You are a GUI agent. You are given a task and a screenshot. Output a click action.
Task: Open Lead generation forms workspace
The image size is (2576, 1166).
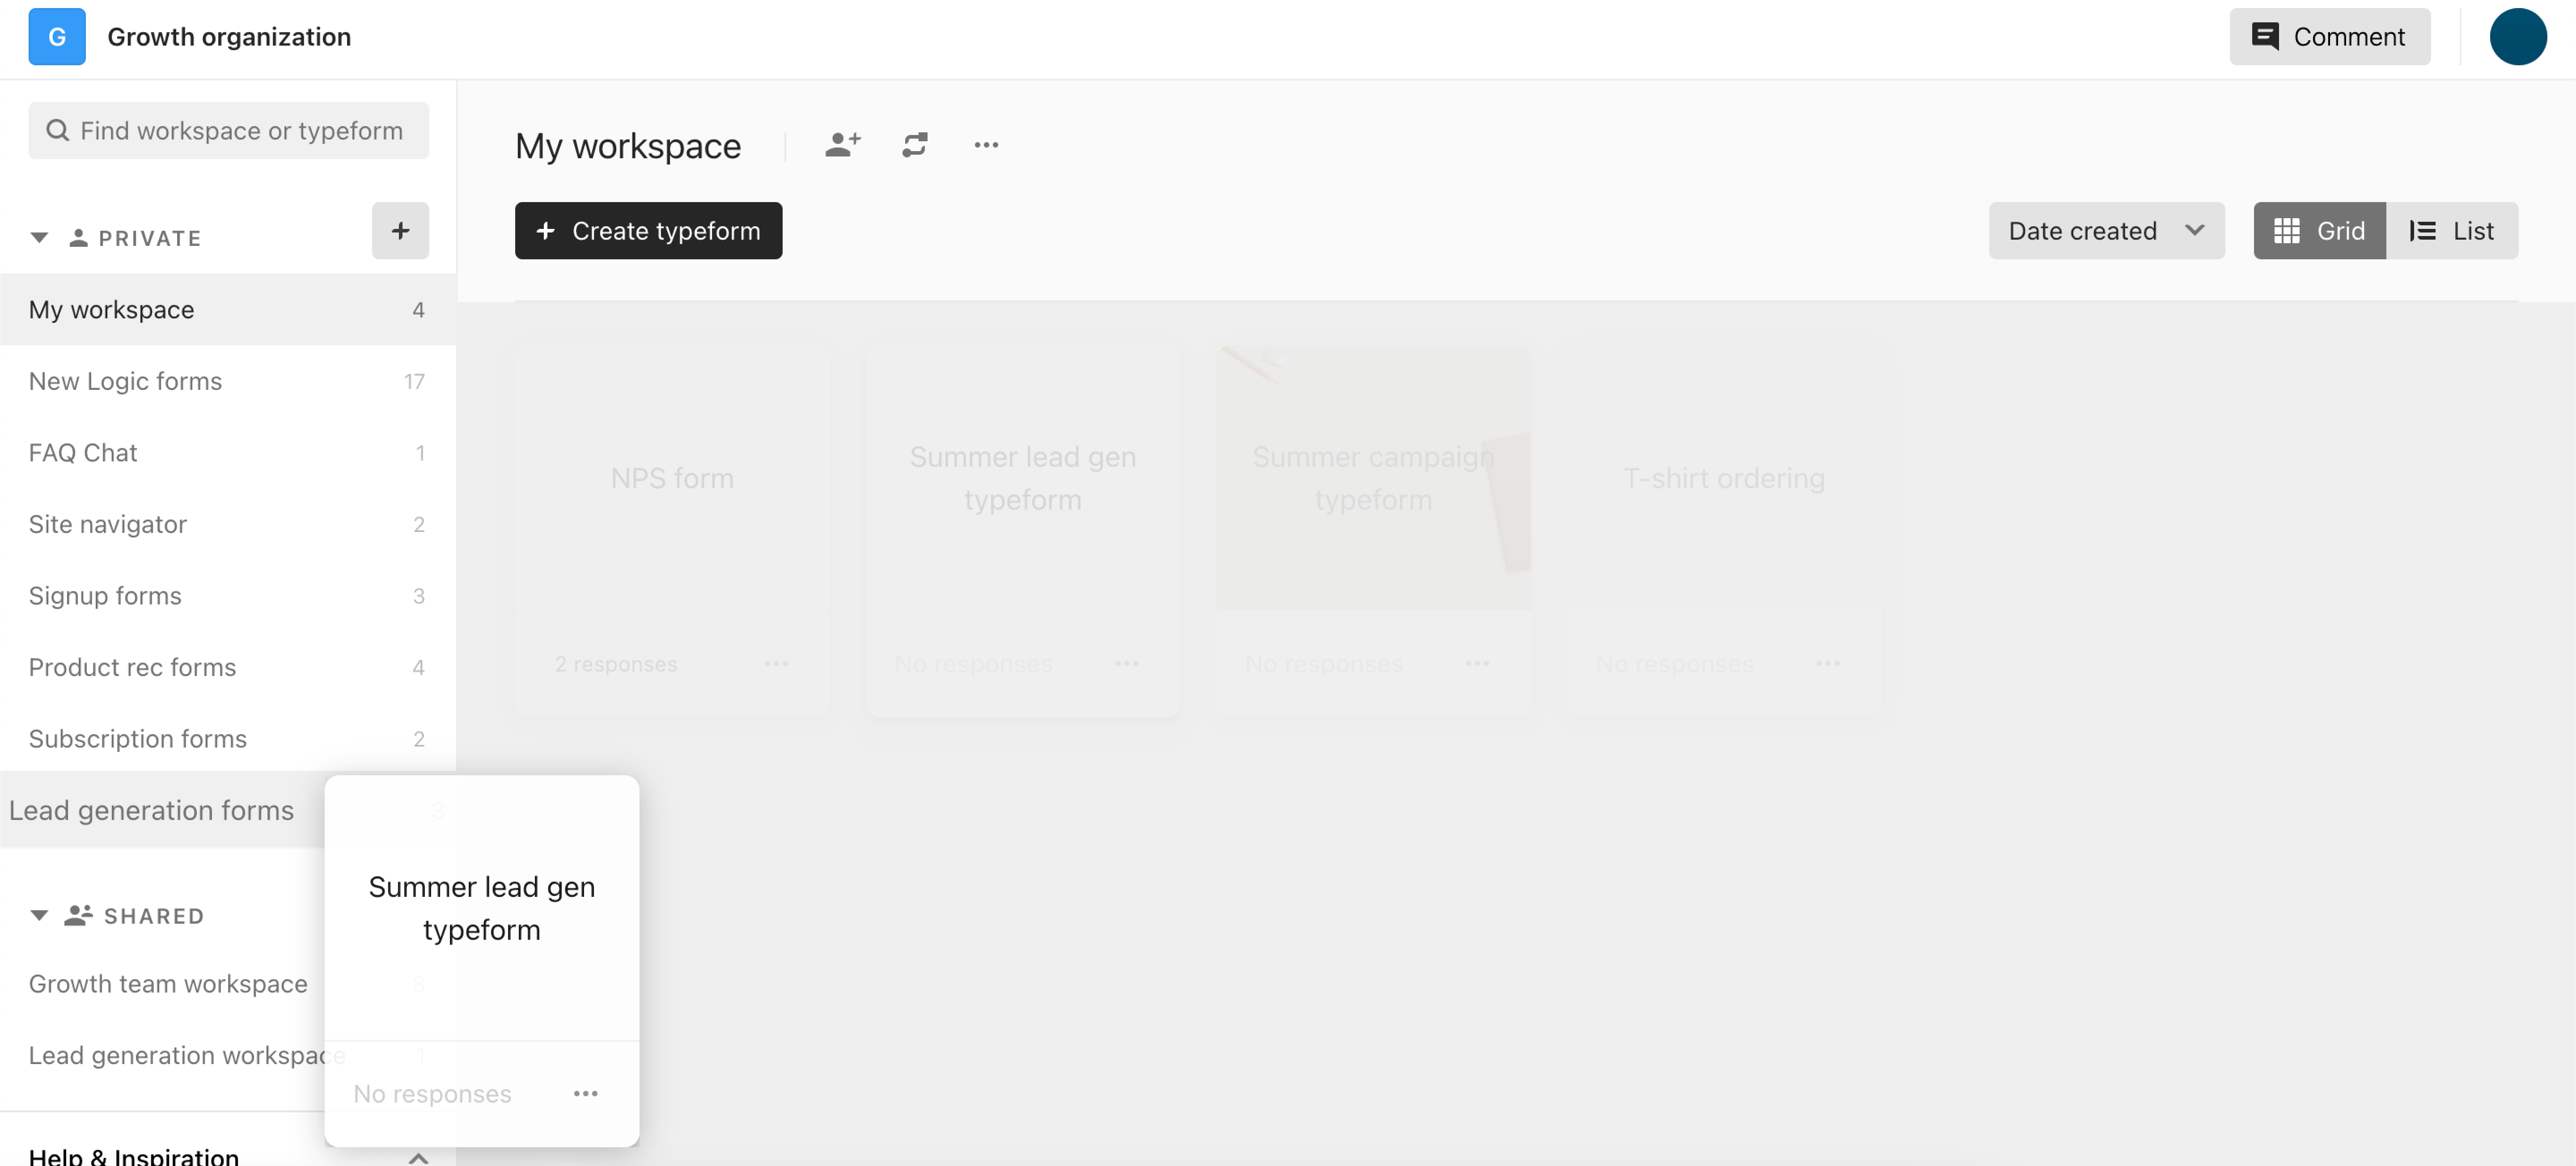[162, 810]
